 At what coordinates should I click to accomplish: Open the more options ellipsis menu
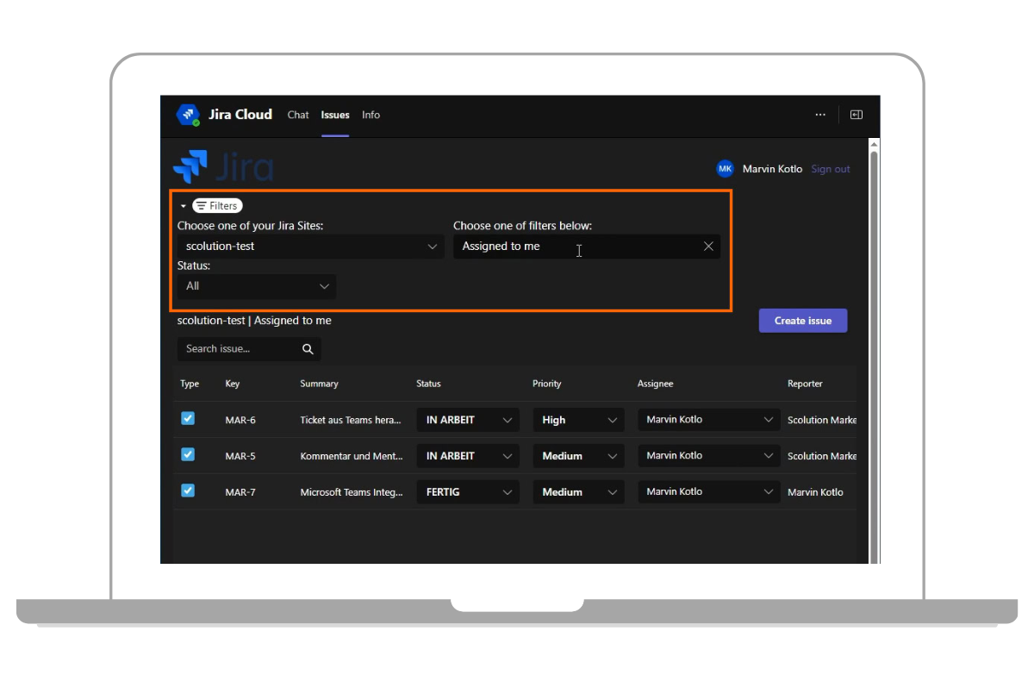click(820, 115)
